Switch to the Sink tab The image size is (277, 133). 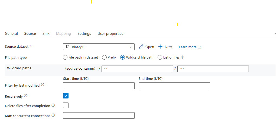[x=46, y=33]
